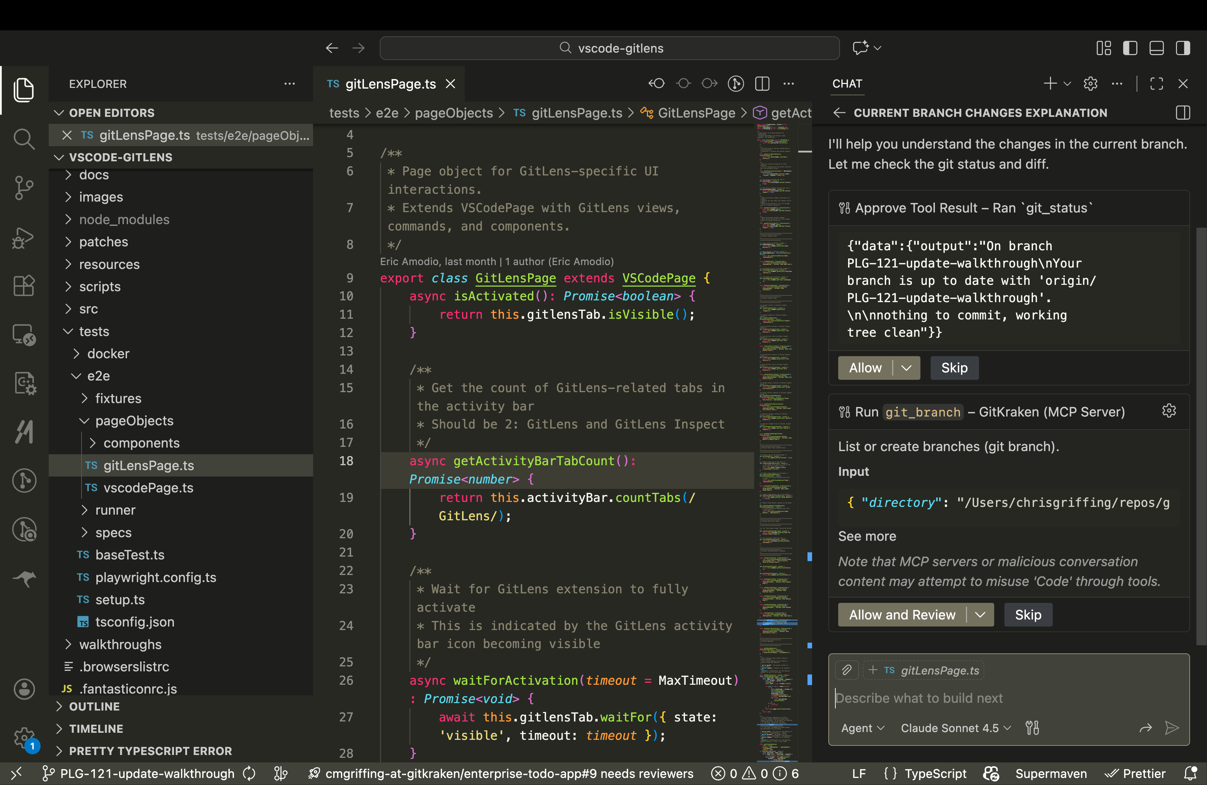This screenshot has height=785, width=1207.
Task: Open the Extensions view
Action: click(24, 286)
